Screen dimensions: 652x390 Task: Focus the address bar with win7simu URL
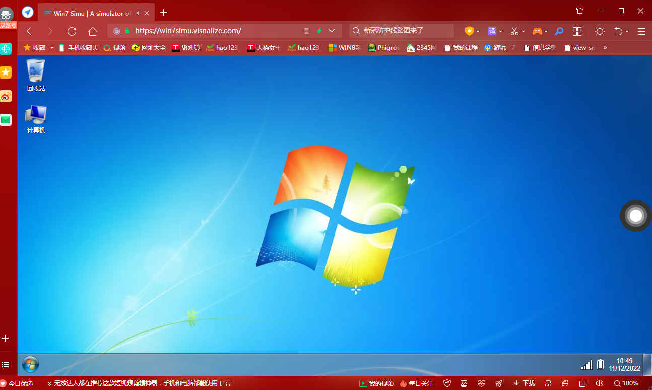coord(224,31)
